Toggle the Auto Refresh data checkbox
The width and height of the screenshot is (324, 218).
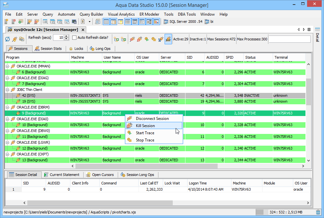(74, 38)
